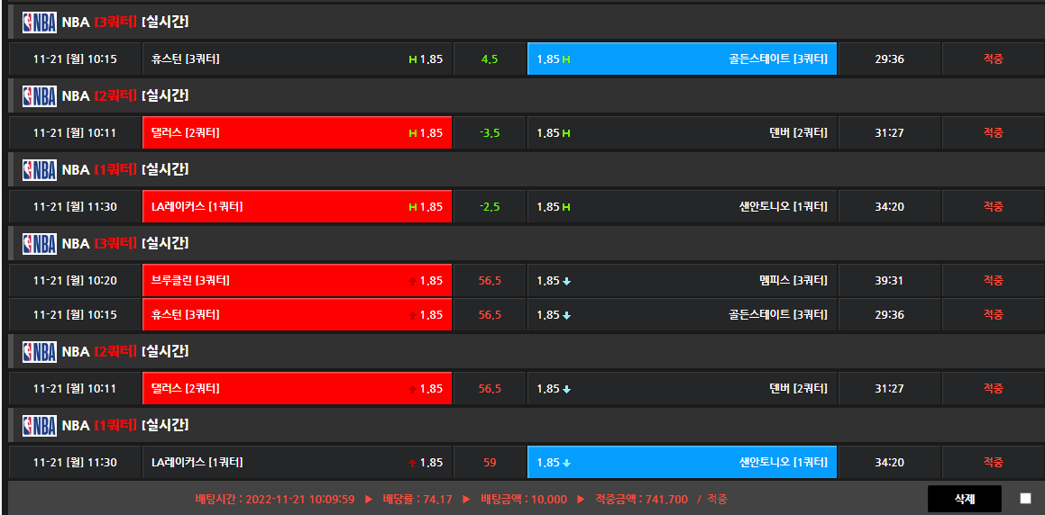Click the NBA logo above the Lakers -2.5 handicap row
The width and height of the screenshot is (1045, 515).
(39, 169)
